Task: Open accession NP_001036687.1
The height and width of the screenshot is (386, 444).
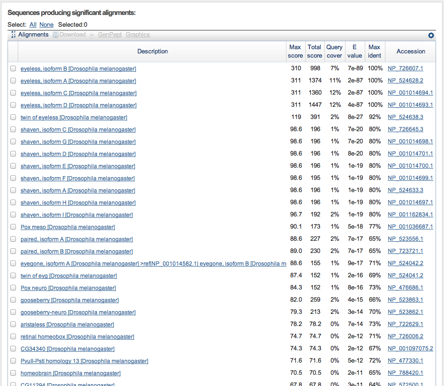Action: click(x=410, y=226)
